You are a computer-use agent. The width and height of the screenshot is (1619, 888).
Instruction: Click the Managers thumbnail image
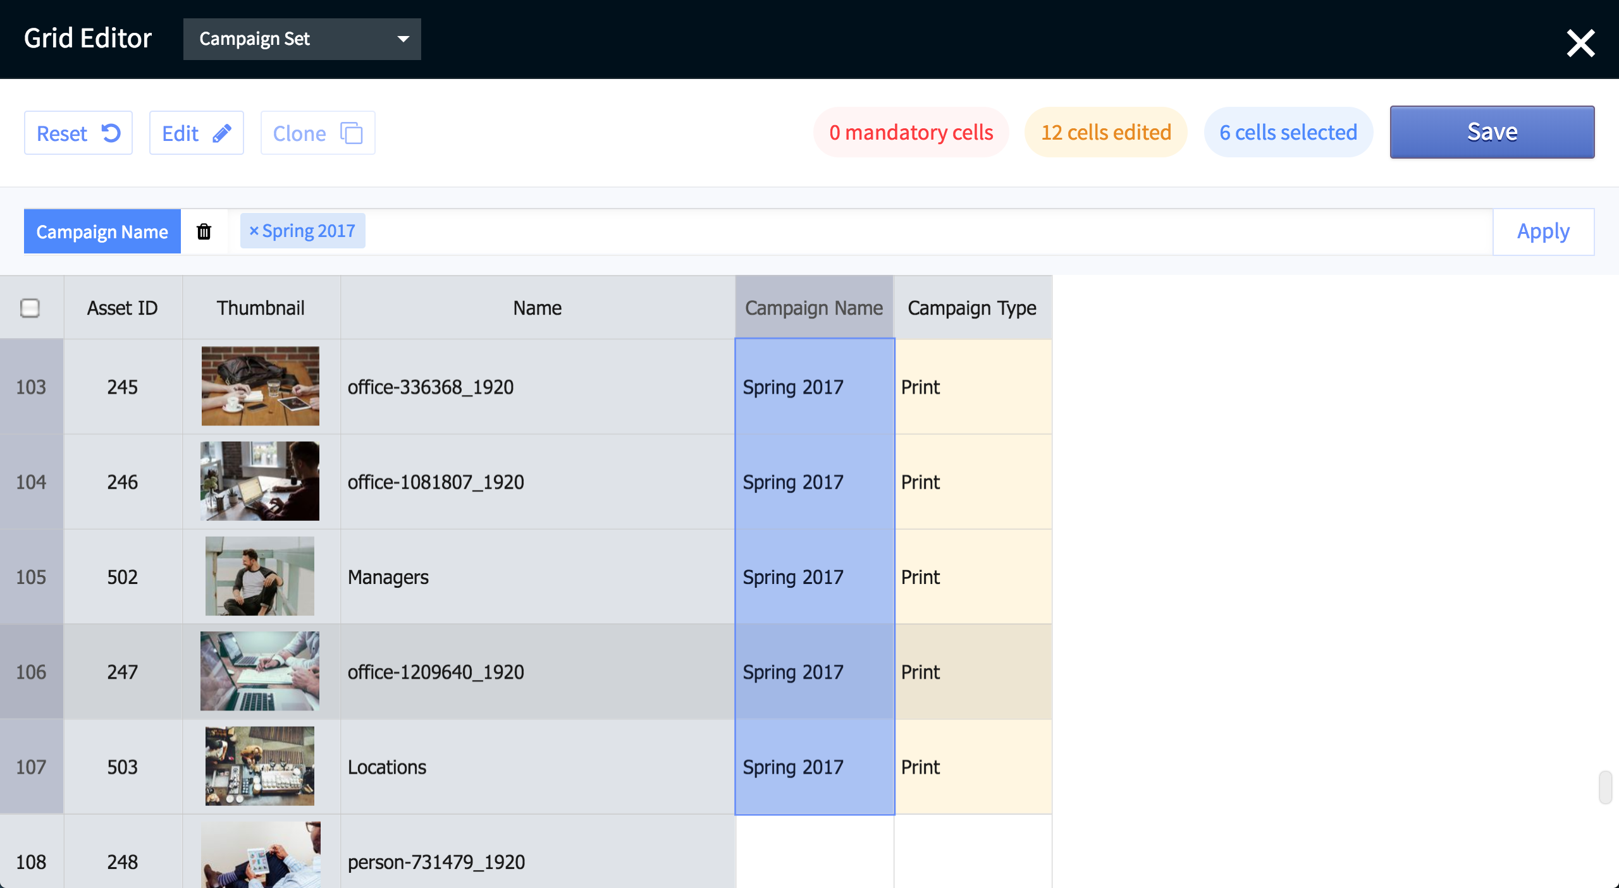coord(260,576)
